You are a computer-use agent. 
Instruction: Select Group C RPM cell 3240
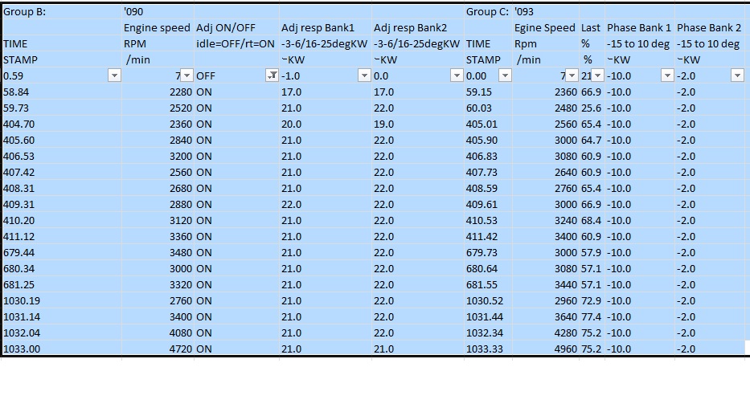(546, 220)
